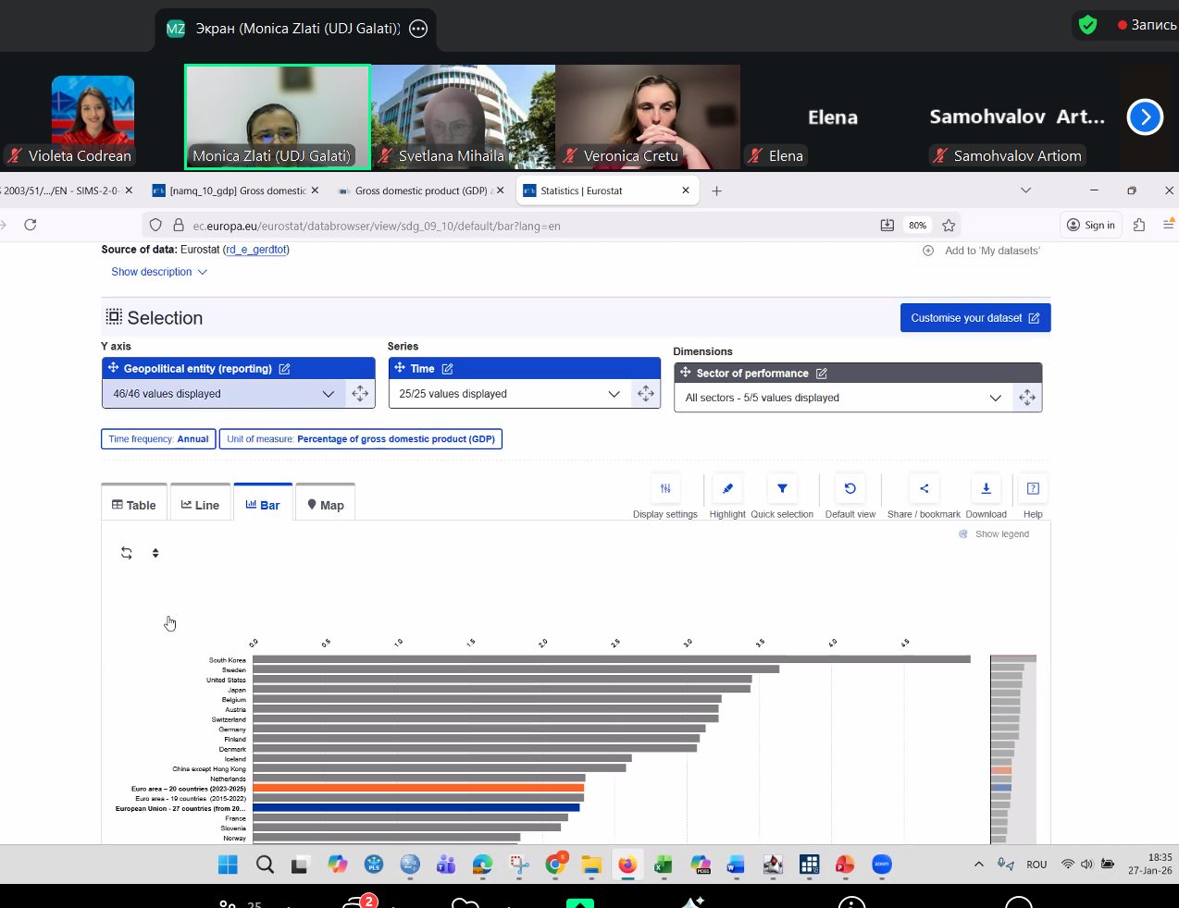Image resolution: width=1179 pixels, height=908 pixels.
Task: Open the Display settings icon
Action: click(665, 489)
